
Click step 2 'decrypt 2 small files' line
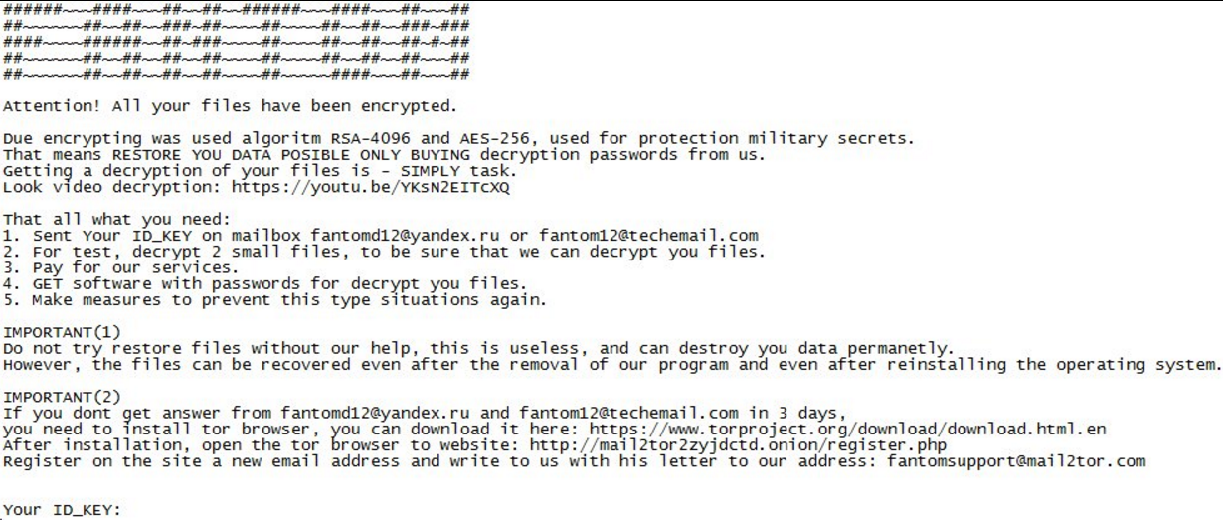point(384,252)
